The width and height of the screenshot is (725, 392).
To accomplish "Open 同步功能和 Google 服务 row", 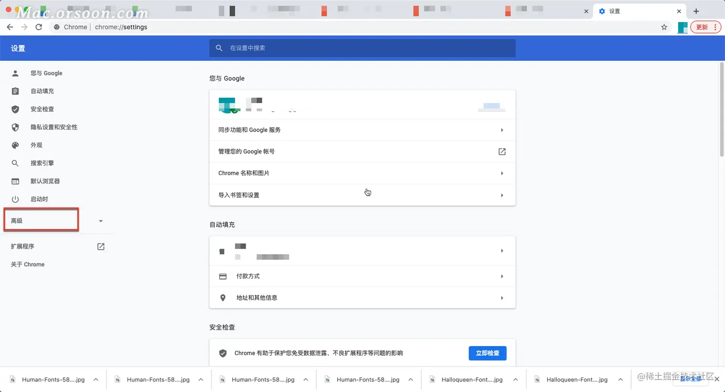I will tap(362, 130).
